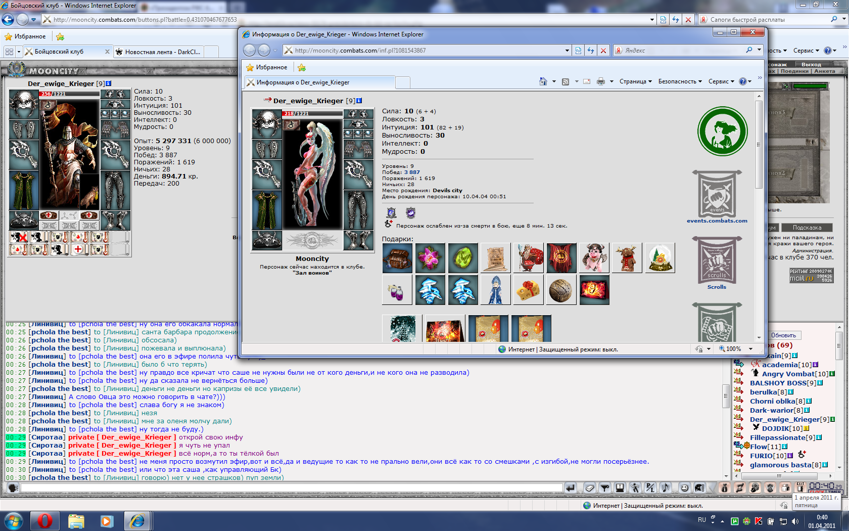Open the helmet equipment slot in the popup
This screenshot has width=849, height=531.
point(267,123)
